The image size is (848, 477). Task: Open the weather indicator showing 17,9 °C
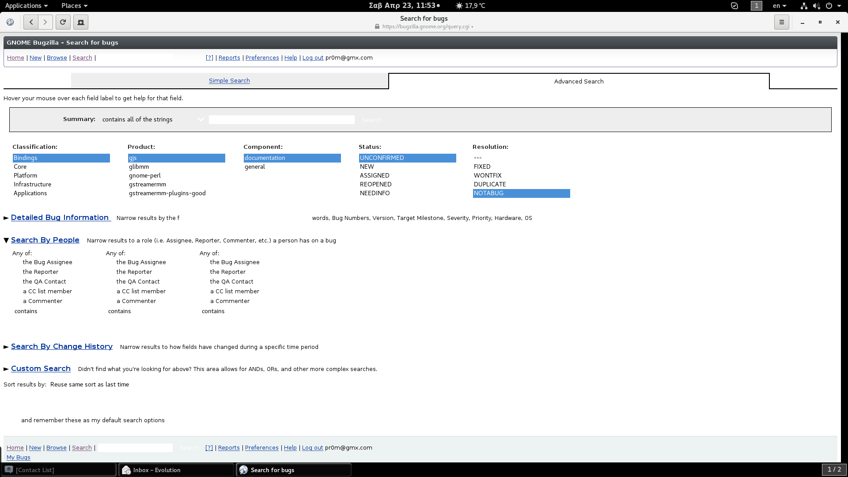coord(470,6)
